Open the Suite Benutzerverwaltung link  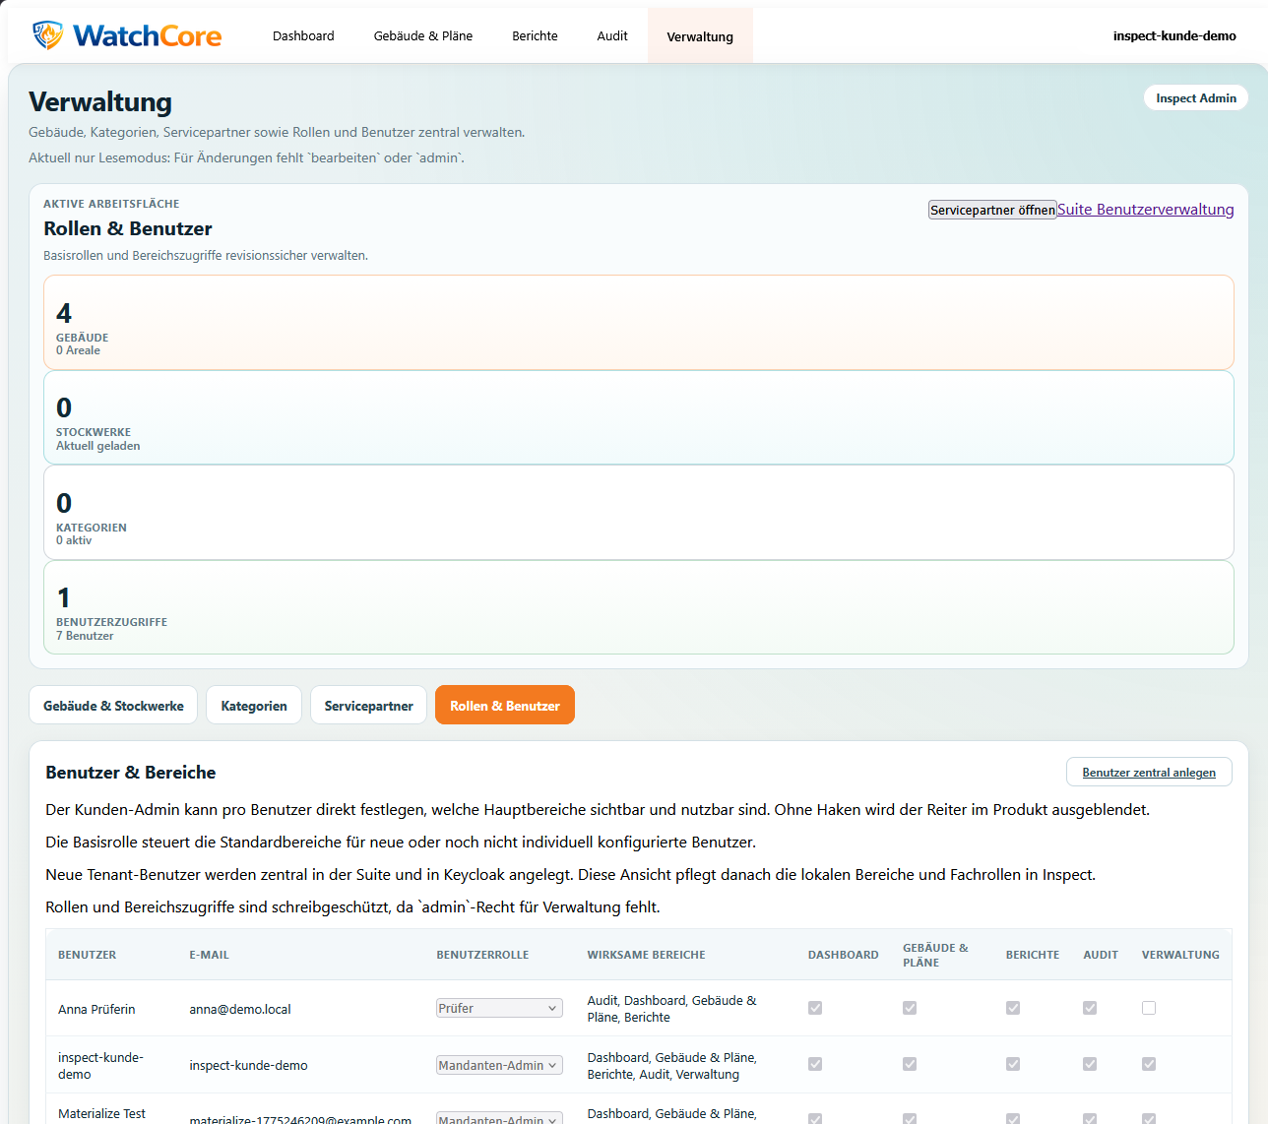pyautogui.click(x=1145, y=209)
